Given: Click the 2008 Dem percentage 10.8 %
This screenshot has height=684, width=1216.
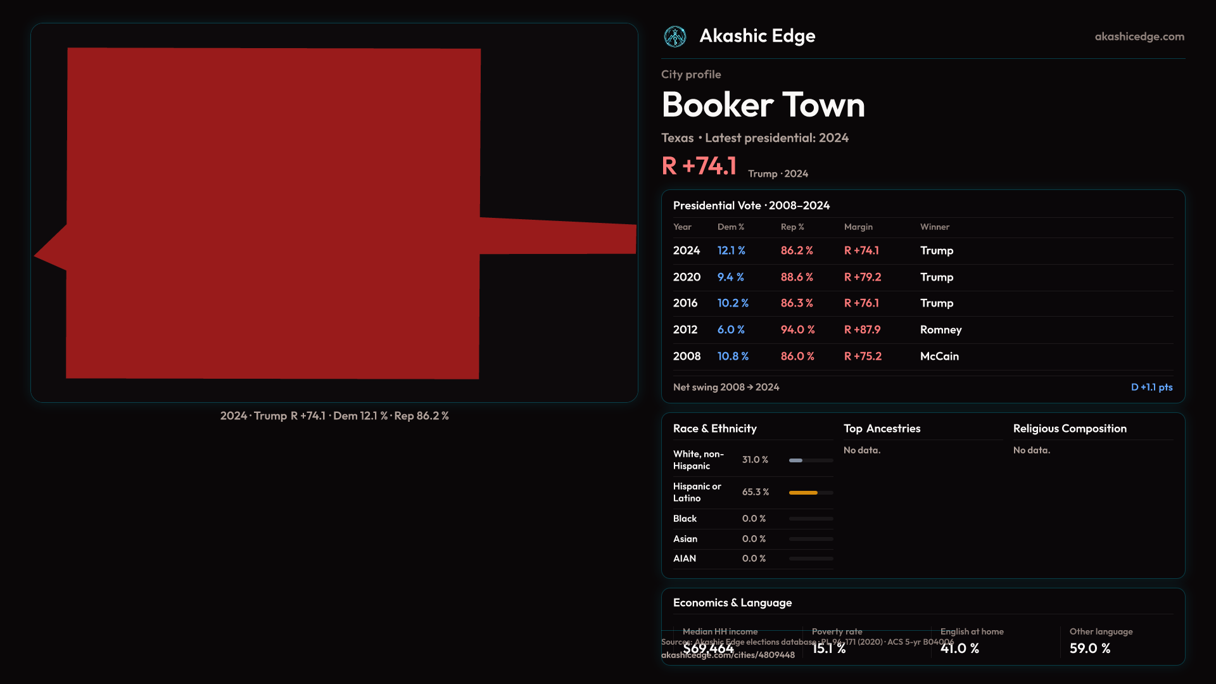Looking at the screenshot, I should pyautogui.click(x=732, y=357).
